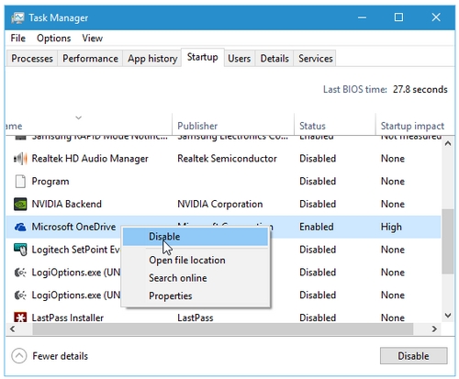Viewport: 459px width, 379px height.
Task: Click the Logitech SetPoint mouse icon
Action: coord(20,250)
